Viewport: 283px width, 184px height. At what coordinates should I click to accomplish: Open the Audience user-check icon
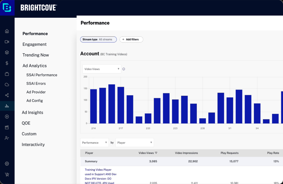[x=7, y=138]
